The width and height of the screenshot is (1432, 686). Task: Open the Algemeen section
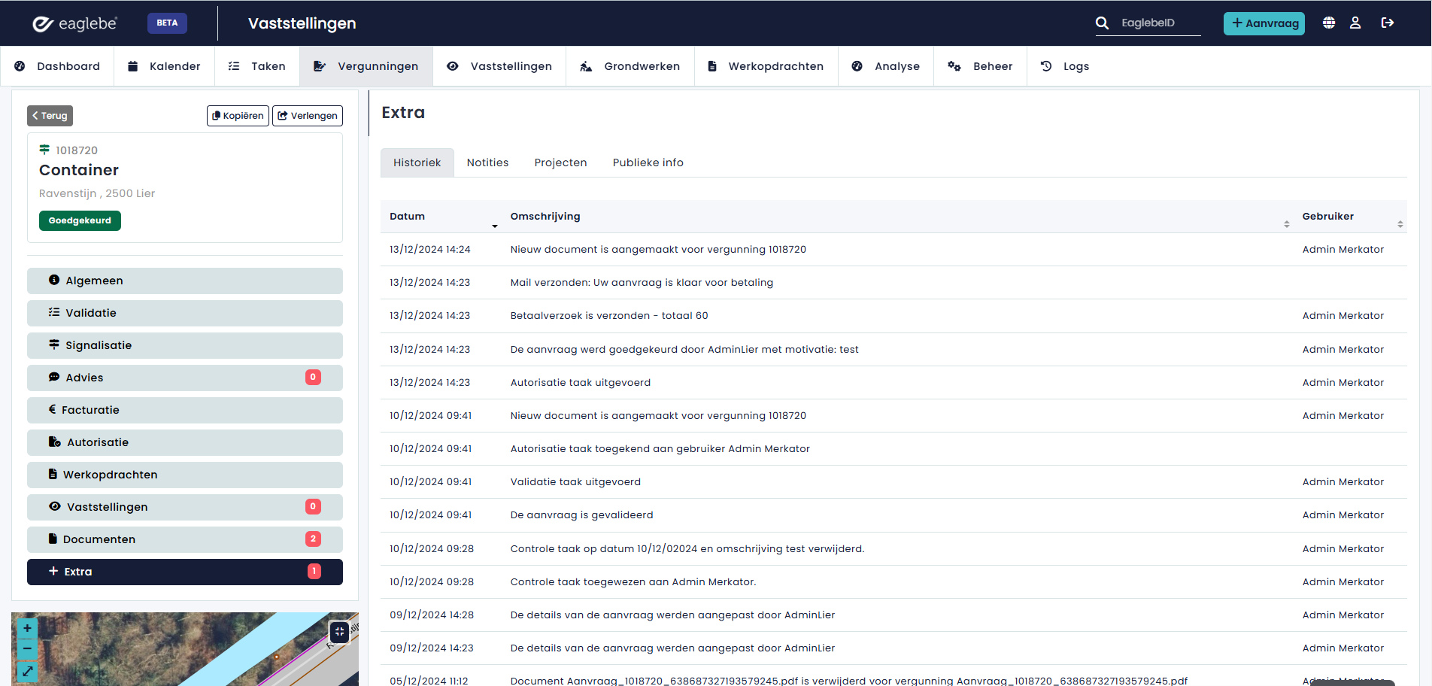click(185, 281)
